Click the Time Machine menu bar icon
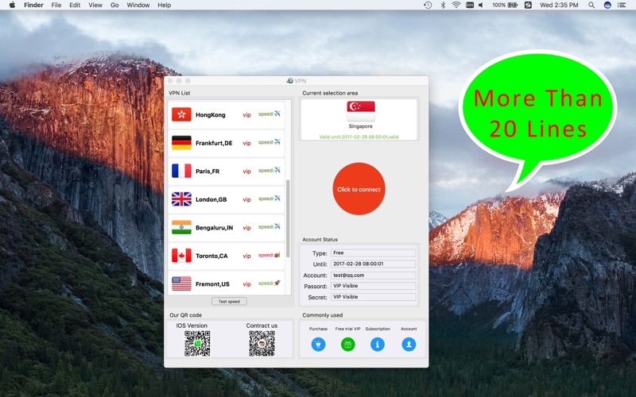 coord(428,5)
